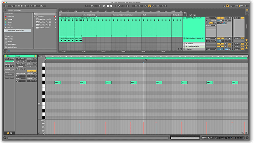Image resolution: width=255 pixels, height=143 pixels.
Task: Click the Stop button in transport
Action: pyautogui.click(x=108, y=6)
